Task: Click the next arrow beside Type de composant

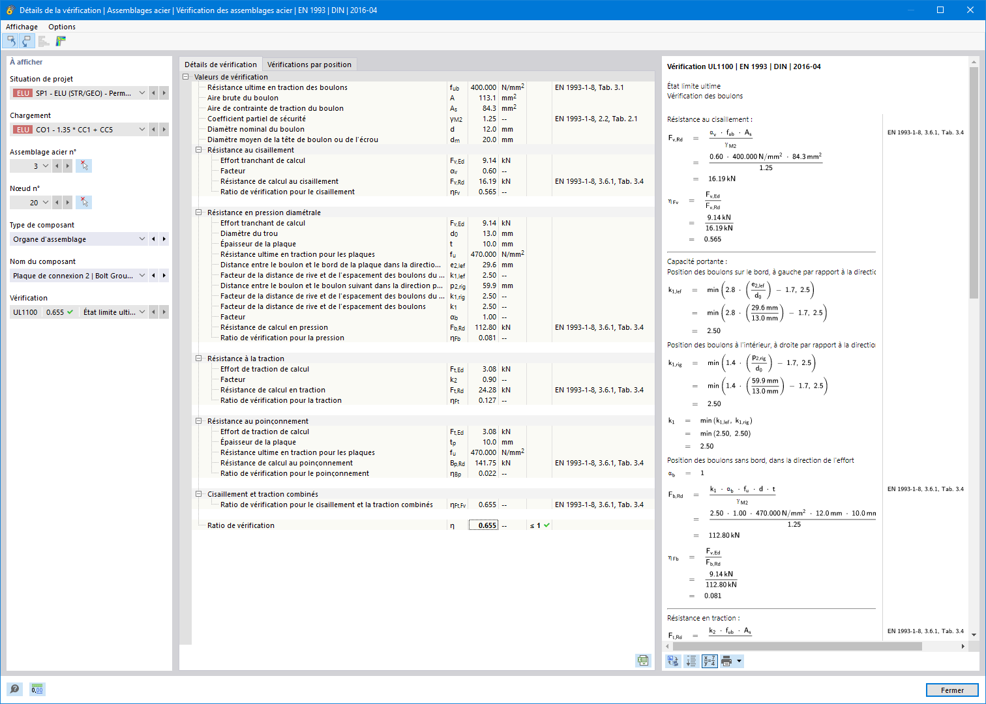Action: [x=164, y=239]
